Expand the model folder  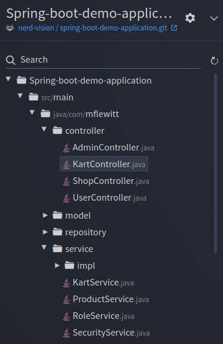pos(45,215)
